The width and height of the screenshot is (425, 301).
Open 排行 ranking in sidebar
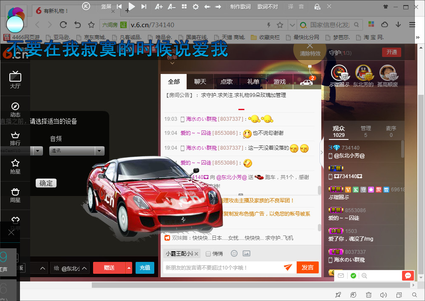[15, 138]
